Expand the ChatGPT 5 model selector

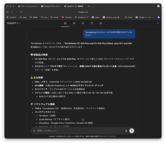click(14, 23)
